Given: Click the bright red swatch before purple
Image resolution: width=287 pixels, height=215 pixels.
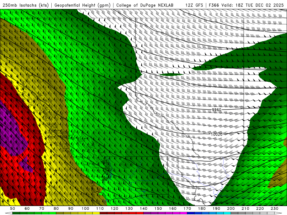Looking at the screenshot, I should pyautogui.click(x=140, y=213).
